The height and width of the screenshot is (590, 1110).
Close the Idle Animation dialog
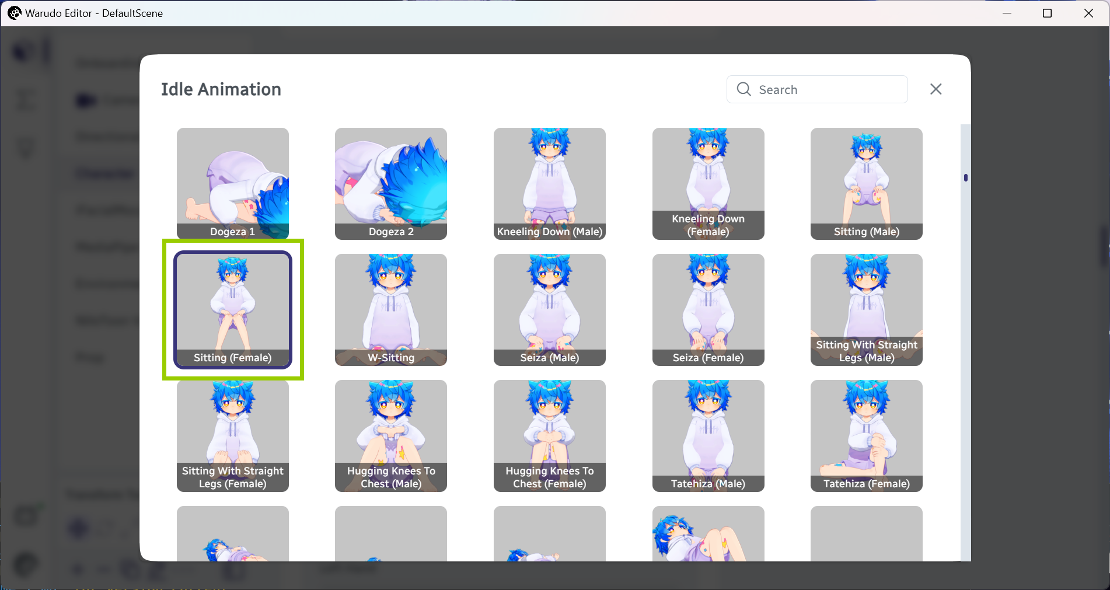tap(936, 89)
